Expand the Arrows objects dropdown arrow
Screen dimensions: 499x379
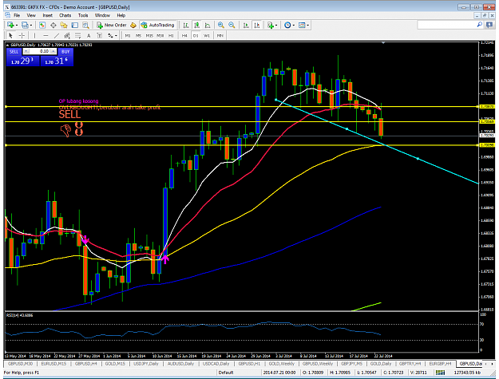[x=116, y=36]
